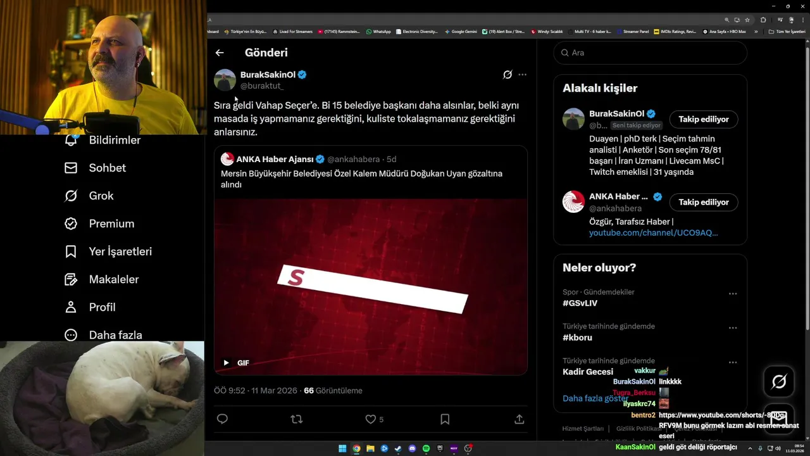Go back with the arrow beside Gönderi
This screenshot has width=810, height=456.
[x=220, y=53]
